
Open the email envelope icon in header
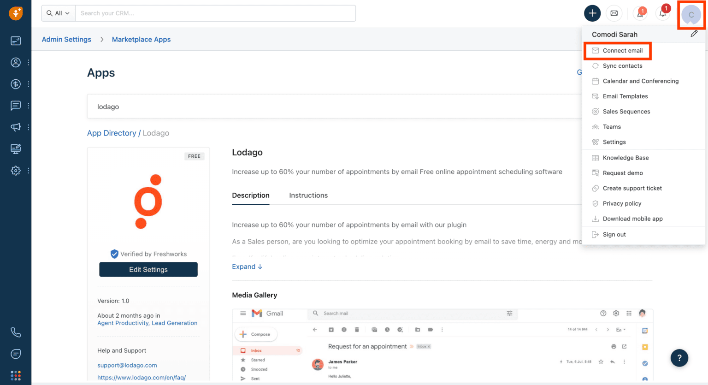[614, 13]
